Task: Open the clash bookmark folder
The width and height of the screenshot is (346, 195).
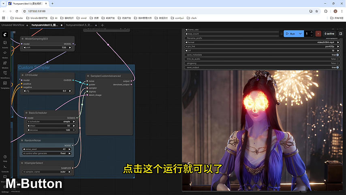Action: [x=192, y=18]
